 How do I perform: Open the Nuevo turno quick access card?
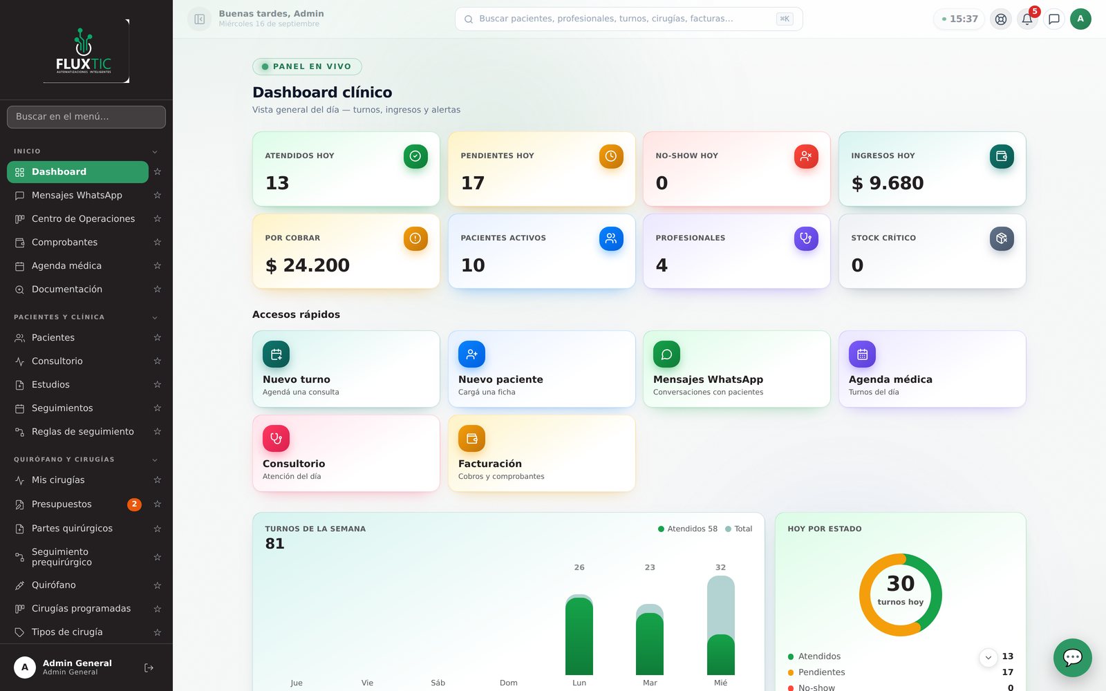pos(346,369)
